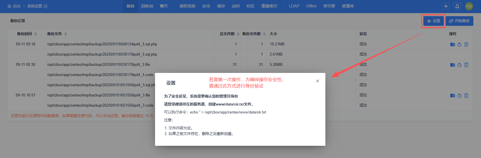Sort the table by 总文件数 column
This screenshot has width=481, height=158.
pyautogui.click(x=238, y=34)
